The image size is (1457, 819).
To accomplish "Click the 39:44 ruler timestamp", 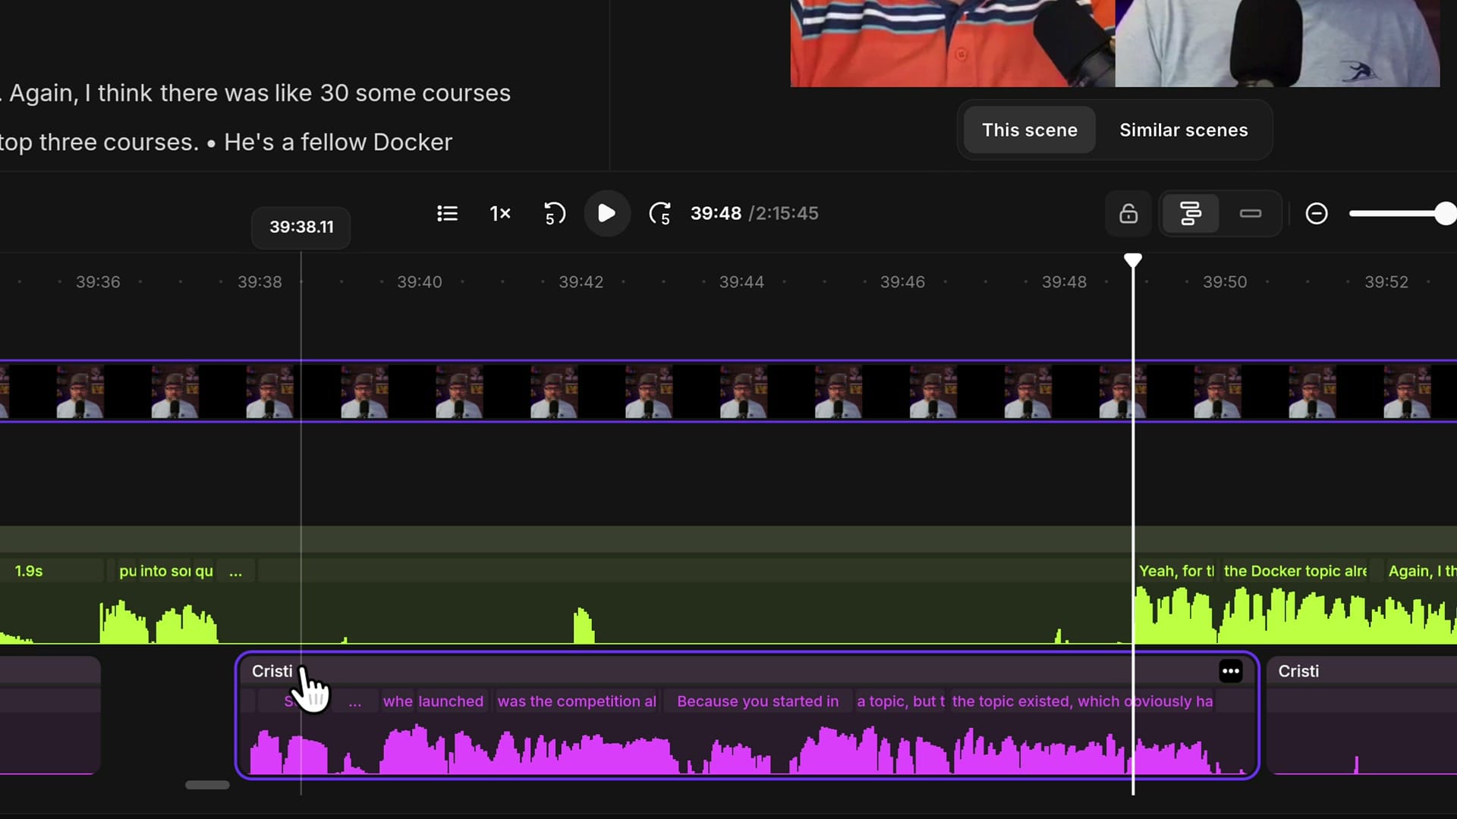I will [x=741, y=282].
